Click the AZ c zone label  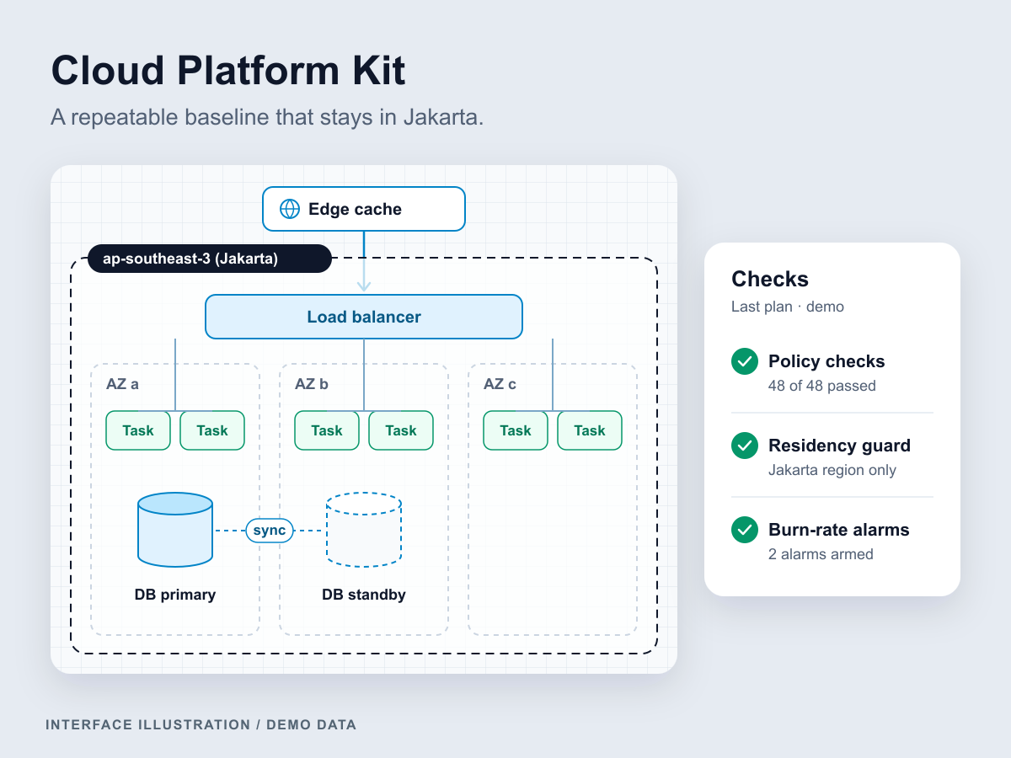pos(500,384)
